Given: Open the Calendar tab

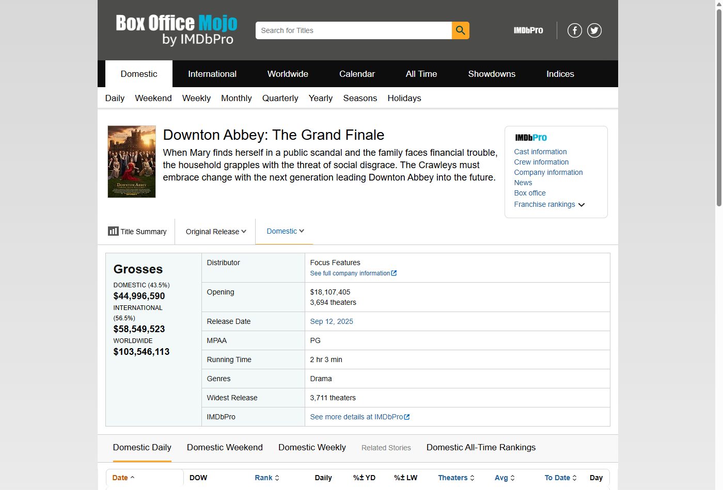Looking at the screenshot, I should tap(357, 74).
